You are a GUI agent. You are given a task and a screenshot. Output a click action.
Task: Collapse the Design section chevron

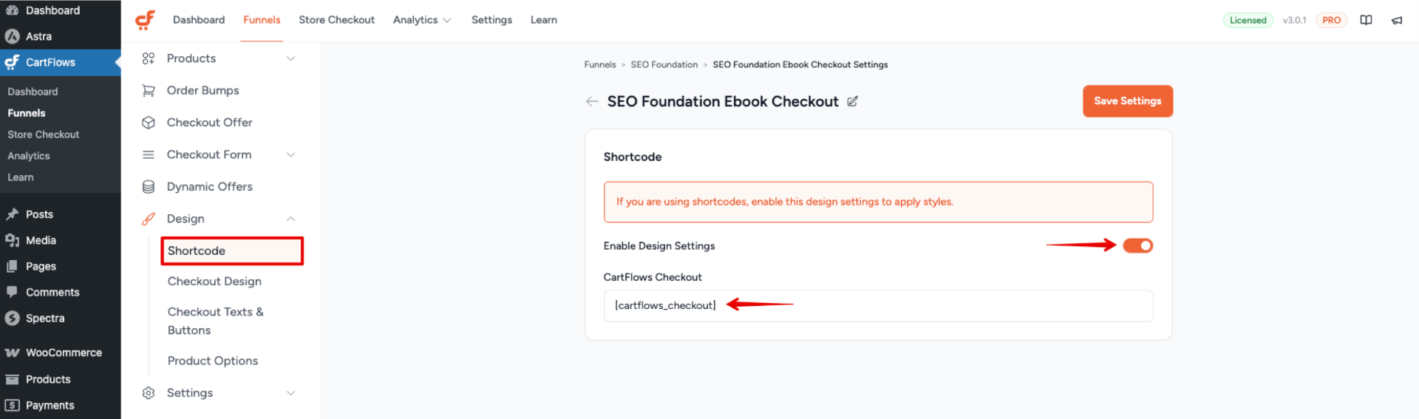point(291,219)
